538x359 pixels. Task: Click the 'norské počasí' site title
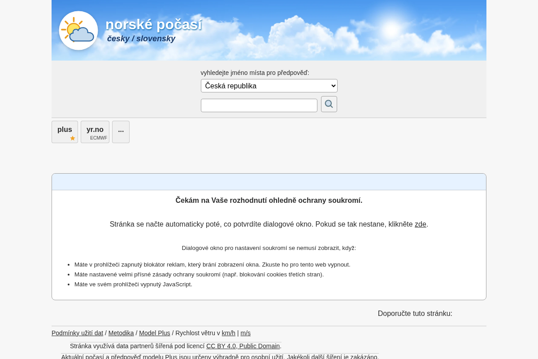[153, 24]
